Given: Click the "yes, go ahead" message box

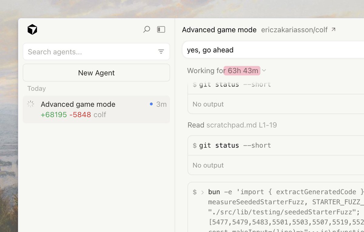Looking at the screenshot, I should [273, 50].
